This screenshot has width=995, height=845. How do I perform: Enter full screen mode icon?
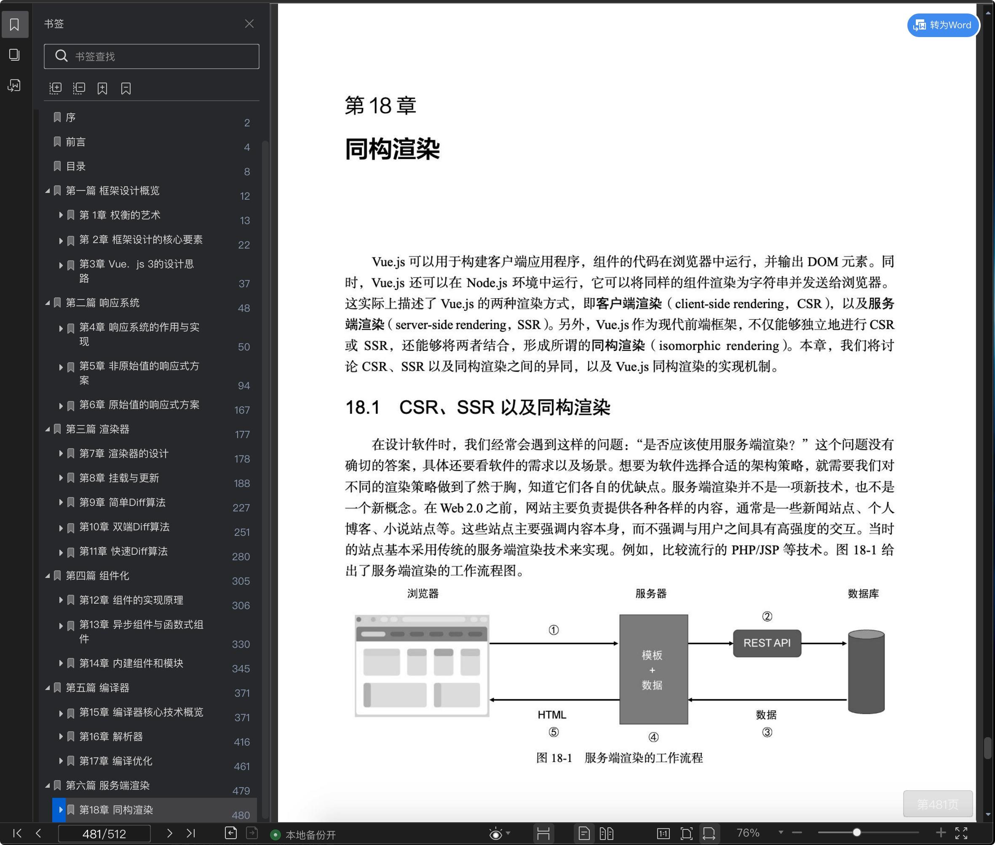point(961,833)
